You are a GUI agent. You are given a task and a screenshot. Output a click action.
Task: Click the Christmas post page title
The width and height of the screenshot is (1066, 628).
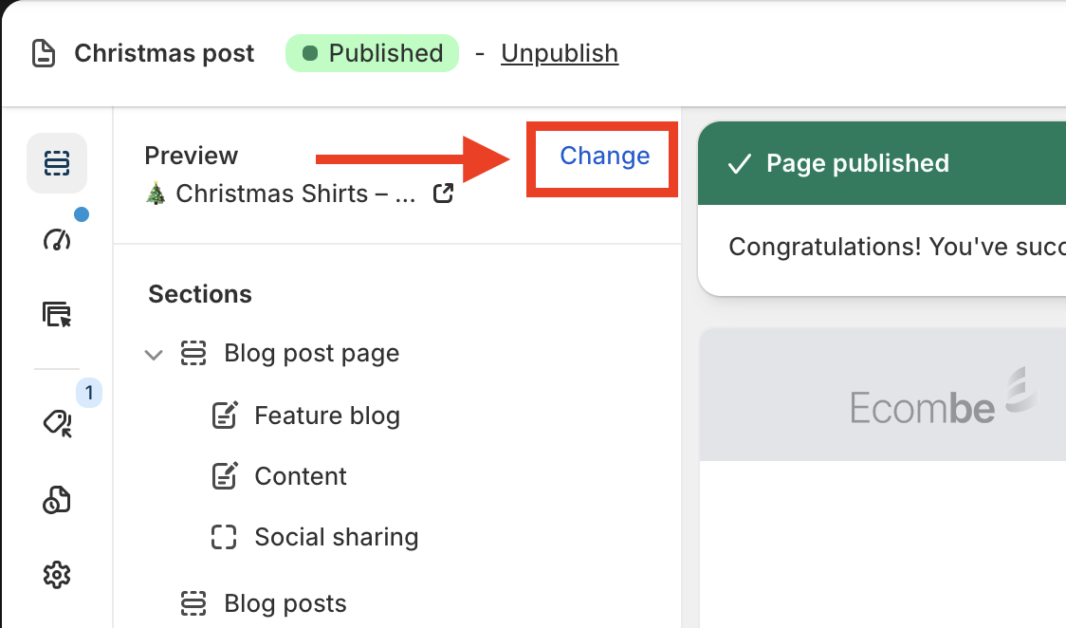pyautogui.click(x=164, y=54)
